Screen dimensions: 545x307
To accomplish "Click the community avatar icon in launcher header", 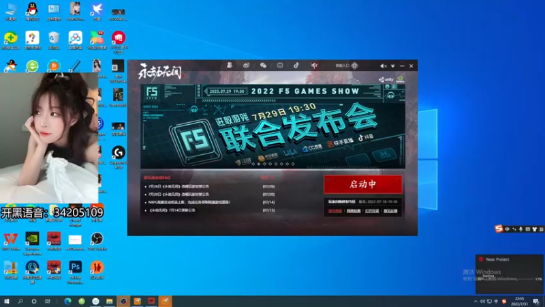I will click(x=230, y=65).
